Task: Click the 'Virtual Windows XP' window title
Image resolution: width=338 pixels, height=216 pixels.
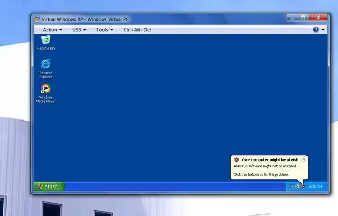Action: [85, 19]
